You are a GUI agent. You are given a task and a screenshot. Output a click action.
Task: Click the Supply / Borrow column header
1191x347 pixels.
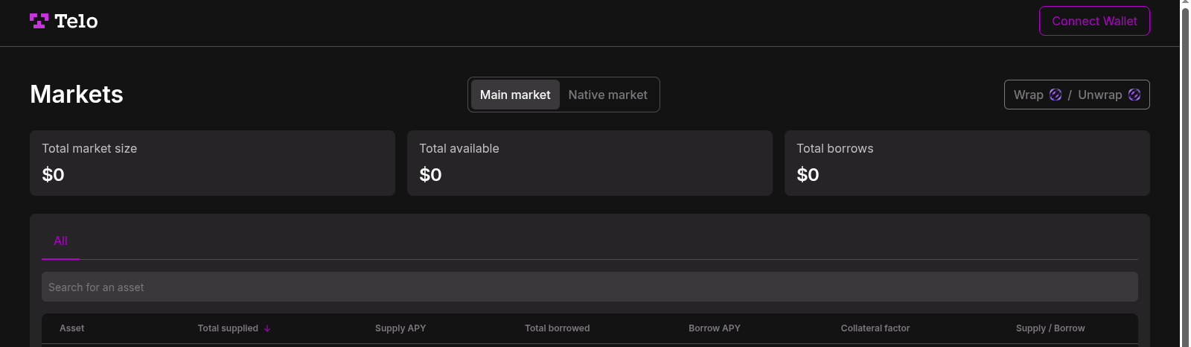[1050, 328]
